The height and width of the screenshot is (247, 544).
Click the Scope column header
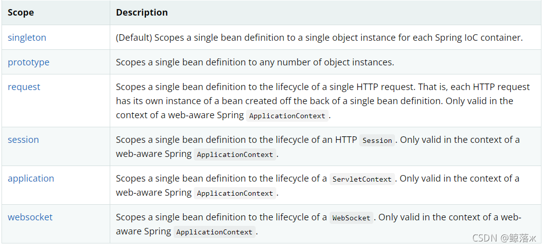(21, 13)
